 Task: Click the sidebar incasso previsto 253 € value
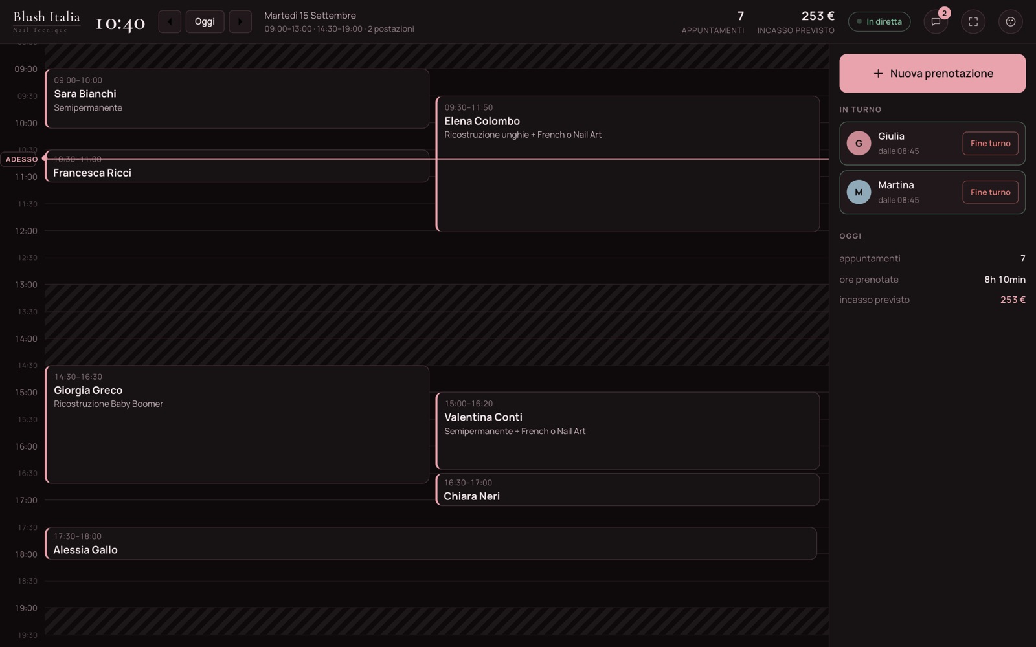pos(1013,300)
